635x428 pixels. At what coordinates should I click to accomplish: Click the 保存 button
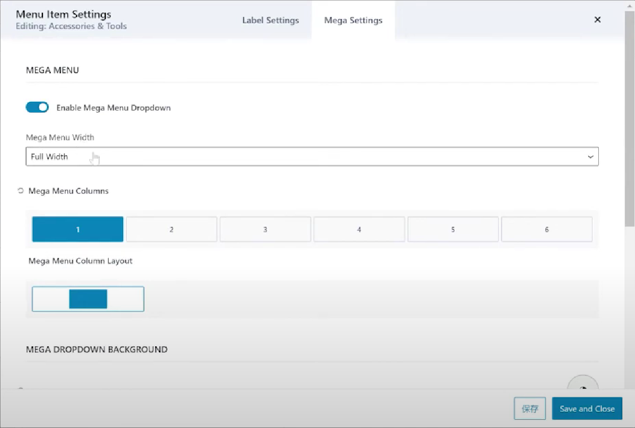(530, 409)
